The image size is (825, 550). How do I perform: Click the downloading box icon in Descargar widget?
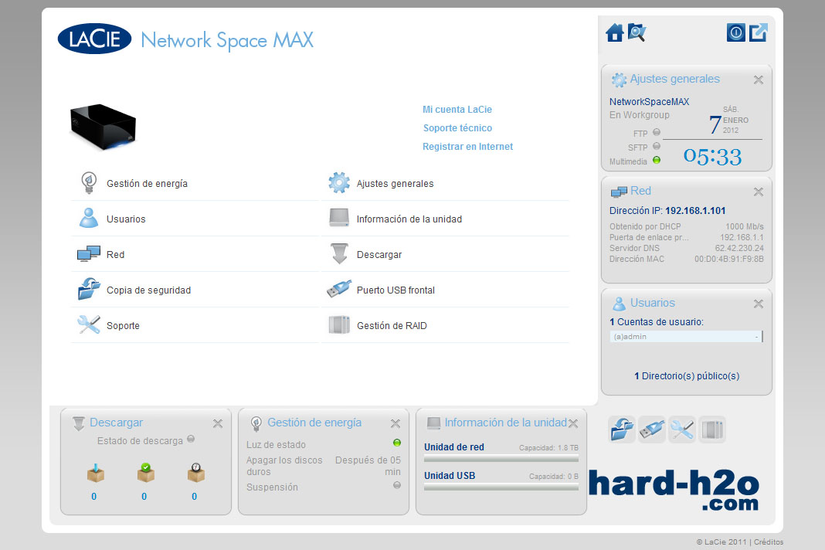pos(95,474)
